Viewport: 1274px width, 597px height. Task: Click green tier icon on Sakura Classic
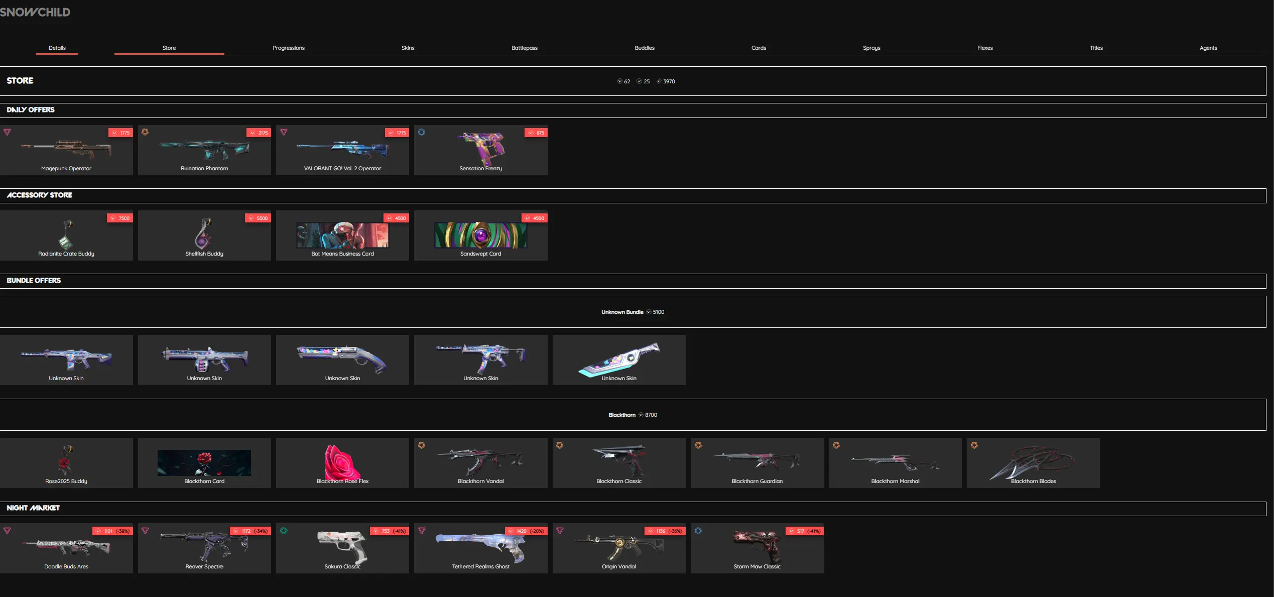(284, 530)
